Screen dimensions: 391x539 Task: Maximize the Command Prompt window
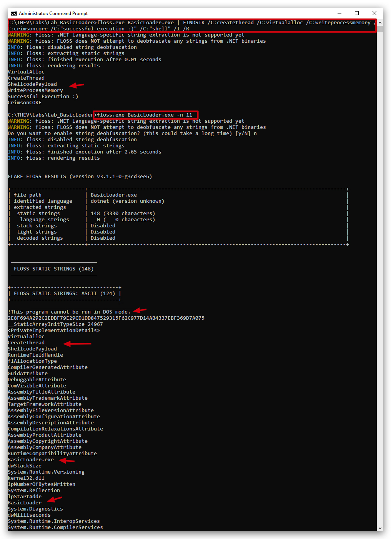(357, 13)
